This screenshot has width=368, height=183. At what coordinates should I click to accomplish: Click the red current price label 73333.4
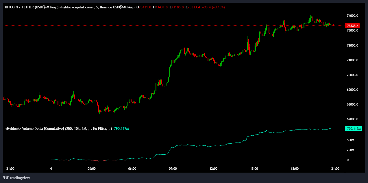(x=353, y=26)
